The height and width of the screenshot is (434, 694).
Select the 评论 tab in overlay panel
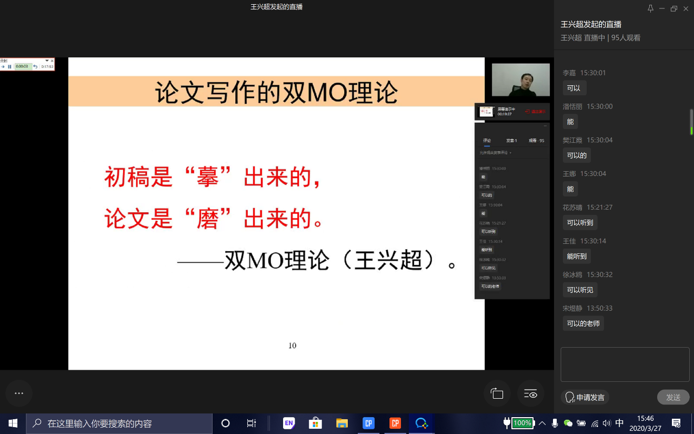(487, 141)
